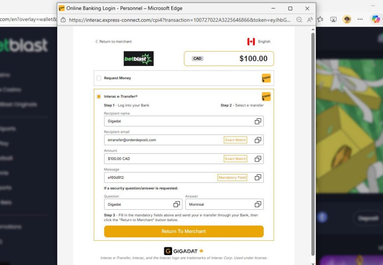The image size is (383, 265).
Task: View site information lock icon
Action: click(x=63, y=20)
